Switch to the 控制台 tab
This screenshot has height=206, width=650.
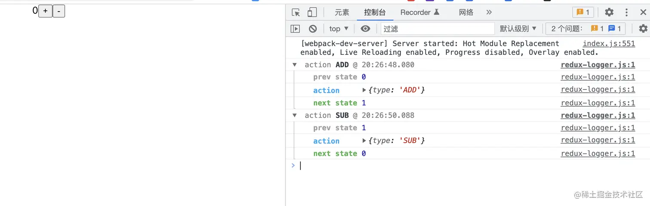pos(375,12)
